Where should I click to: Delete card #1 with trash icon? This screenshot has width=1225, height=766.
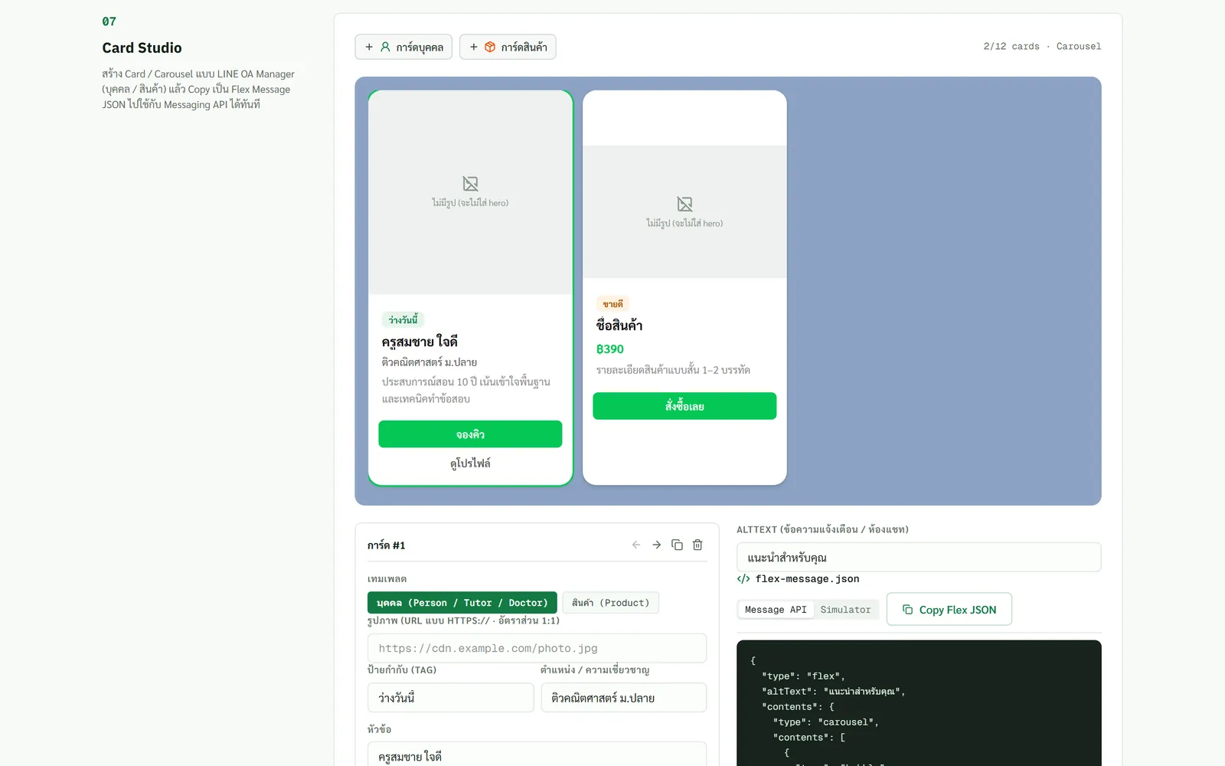pyautogui.click(x=697, y=545)
